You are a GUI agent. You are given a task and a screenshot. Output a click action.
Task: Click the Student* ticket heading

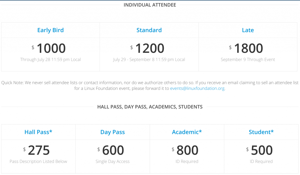[x=261, y=132]
